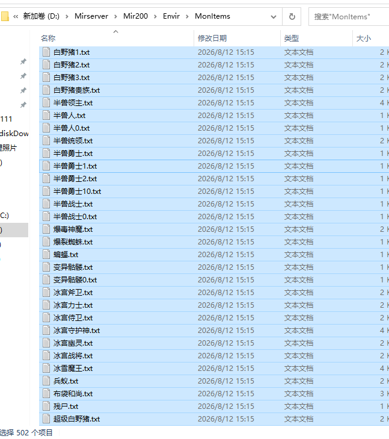
Task: Click file icon of 白野猪2.txt
Action: 46,64
